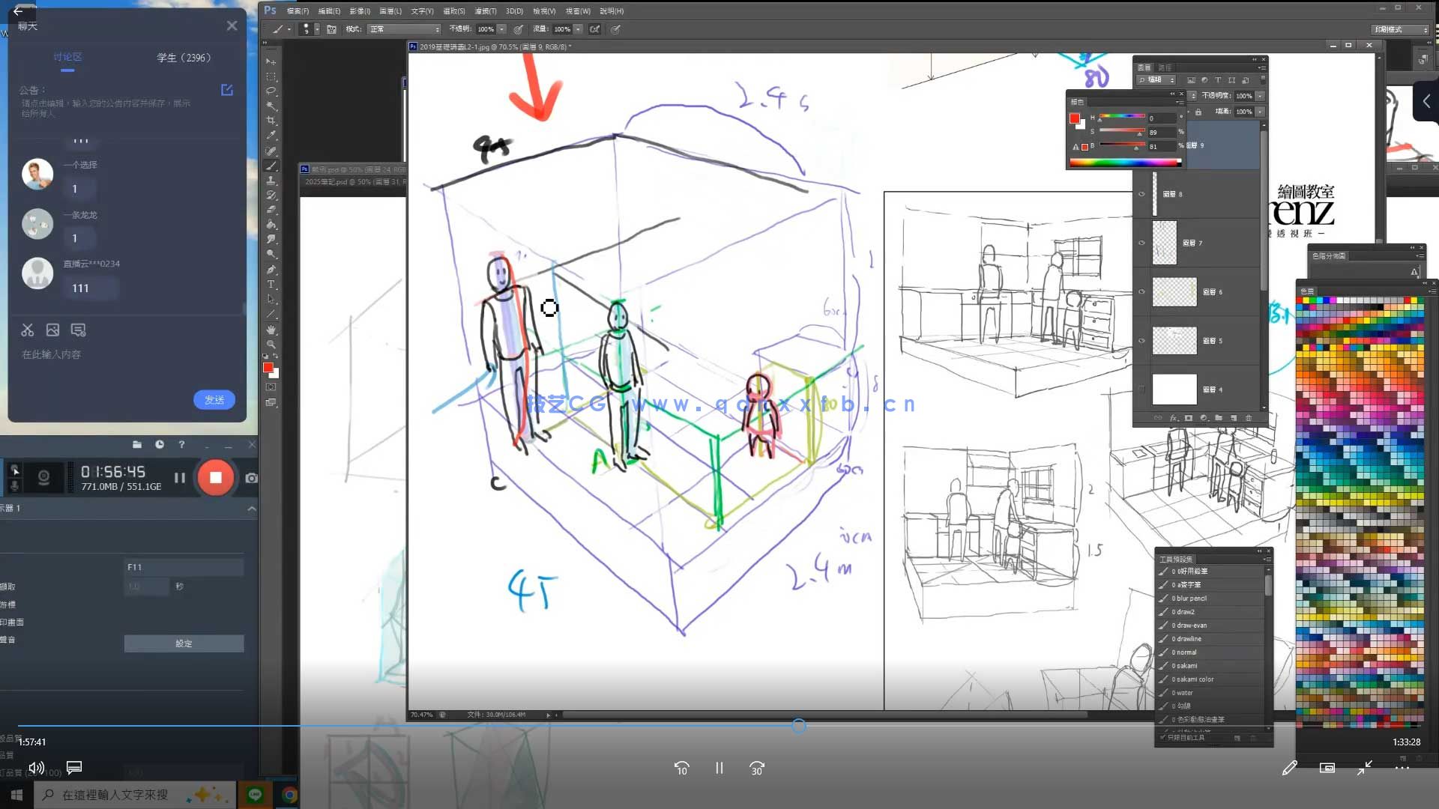Screen dimensions: 1439x809
Task: Toggle visibility of layer 6
Action: 1141,292
